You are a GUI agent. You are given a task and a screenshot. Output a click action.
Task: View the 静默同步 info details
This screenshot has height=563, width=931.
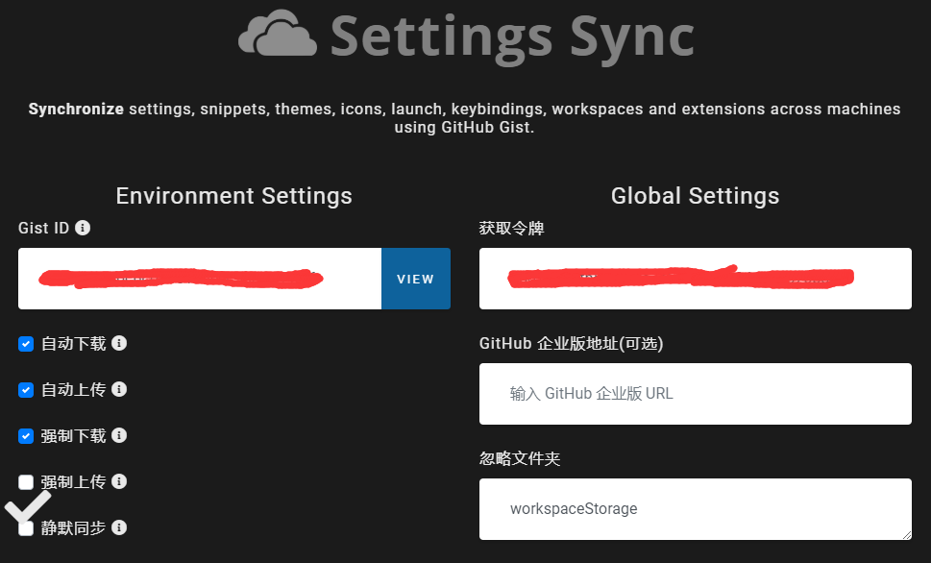click(119, 527)
